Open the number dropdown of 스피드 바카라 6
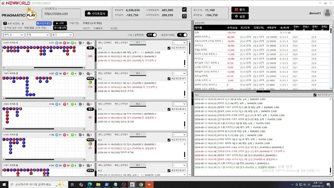The width and height of the screenshot is (334, 188). [180, 165]
